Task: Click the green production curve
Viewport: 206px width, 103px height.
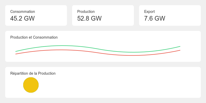Action: click(98, 49)
